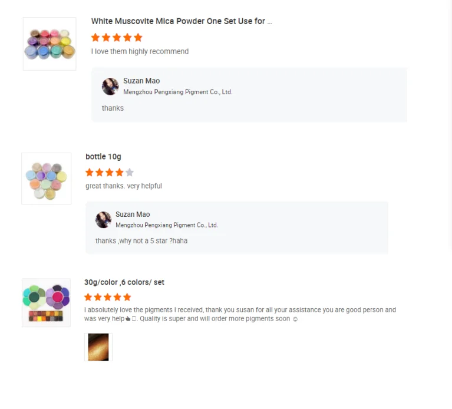Screen dimensions: 452x409
Task: Click the Suzan Mao name above the 5 star reply
Action: pos(133,215)
